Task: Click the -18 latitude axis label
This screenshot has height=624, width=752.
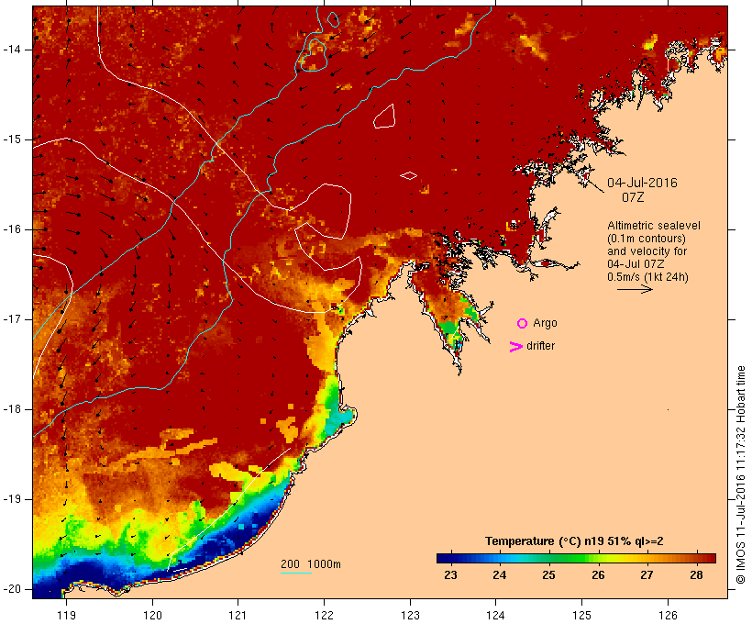Action: point(12,409)
